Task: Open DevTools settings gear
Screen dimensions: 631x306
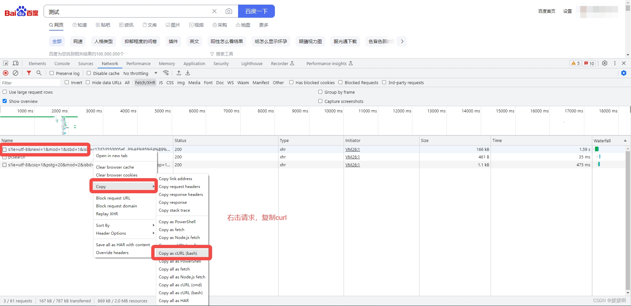Action: 605,63
